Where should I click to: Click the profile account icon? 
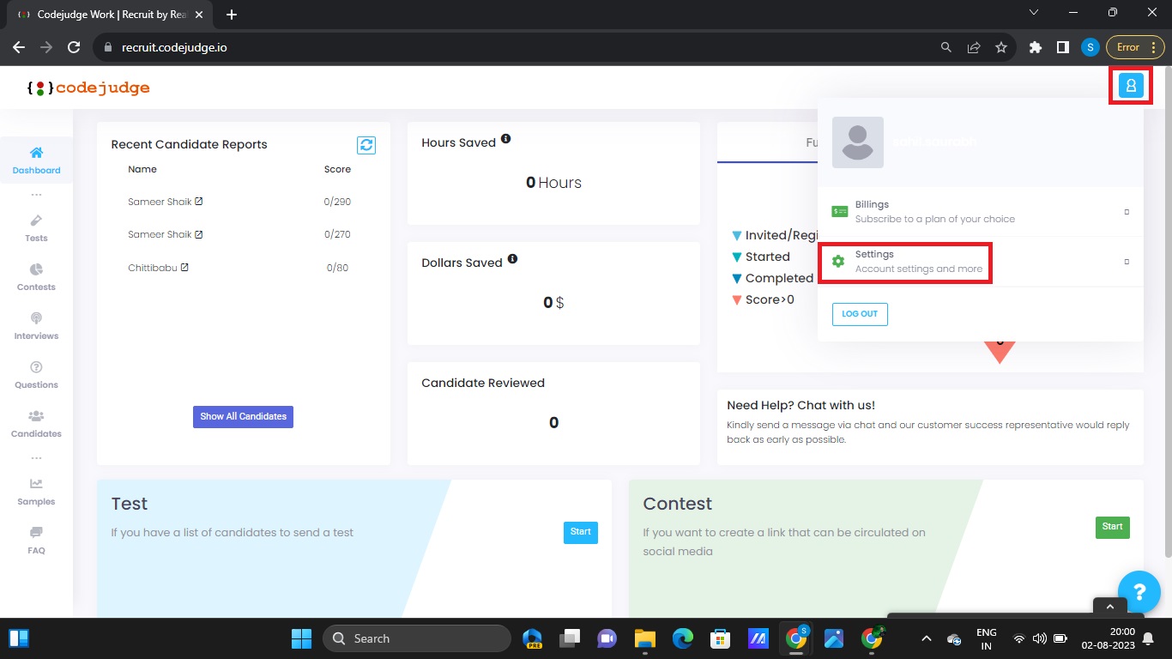1131,85
